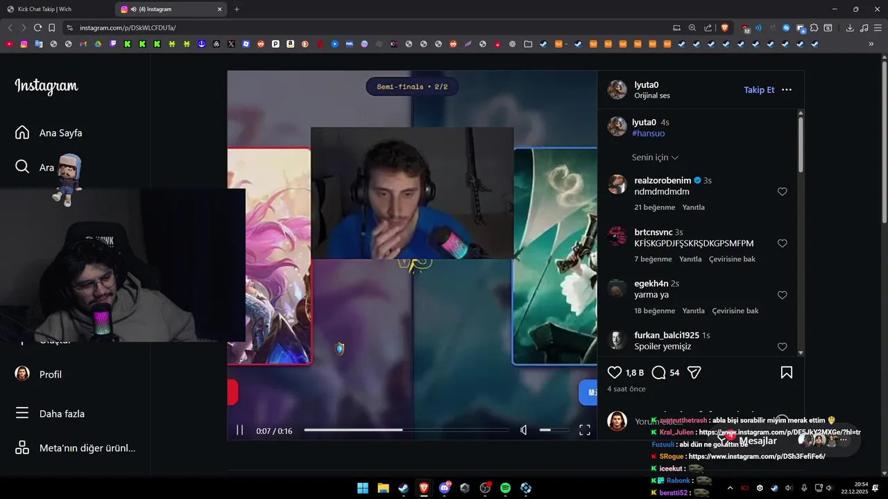Like brtcnsvnc's comment

(x=782, y=243)
